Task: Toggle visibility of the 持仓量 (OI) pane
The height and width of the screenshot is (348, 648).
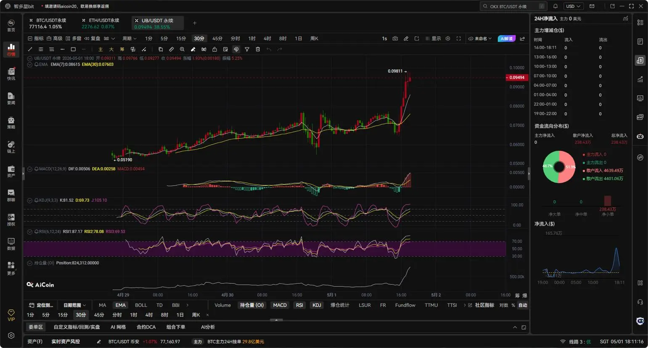Action: click(30, 263)
